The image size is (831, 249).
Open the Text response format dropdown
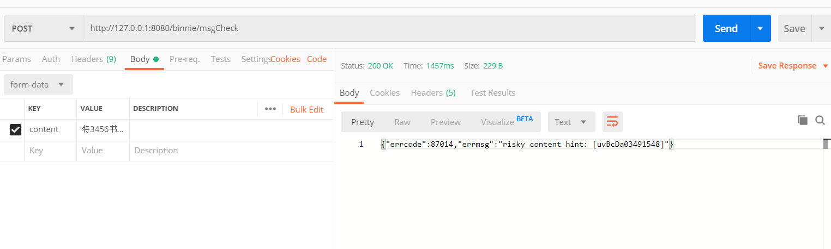(x=571, y=122)
